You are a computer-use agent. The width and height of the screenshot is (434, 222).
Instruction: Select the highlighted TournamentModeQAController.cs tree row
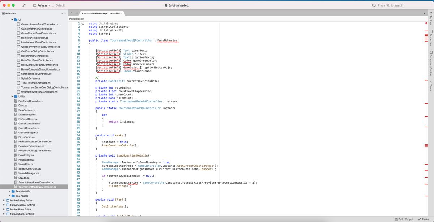pos(34,187)
